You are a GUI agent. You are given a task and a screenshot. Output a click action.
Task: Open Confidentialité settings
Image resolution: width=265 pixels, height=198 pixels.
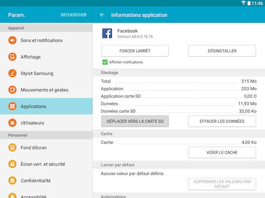coord(46,180)
